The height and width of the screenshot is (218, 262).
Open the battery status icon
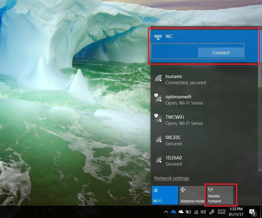[188, 212]
